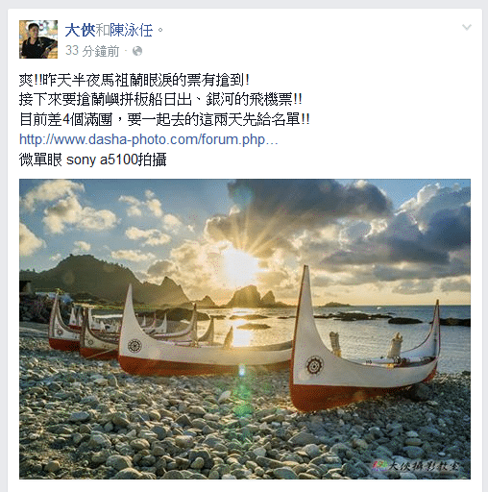Follow the dasha-photo.com forum link
This screenshot has height=492, width=488.
[149, 139]
